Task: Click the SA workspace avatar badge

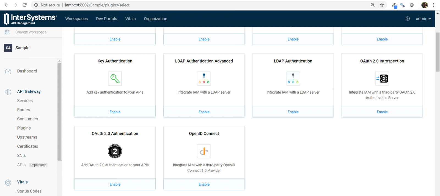Action: click(x=8, y=48)
